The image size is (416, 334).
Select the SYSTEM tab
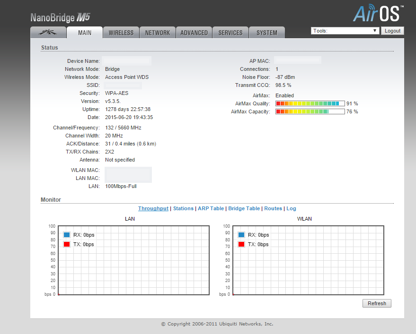(267, 33)
